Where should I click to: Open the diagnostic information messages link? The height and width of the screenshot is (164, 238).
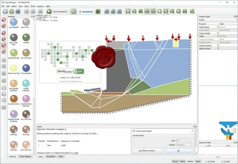(66, 129)
